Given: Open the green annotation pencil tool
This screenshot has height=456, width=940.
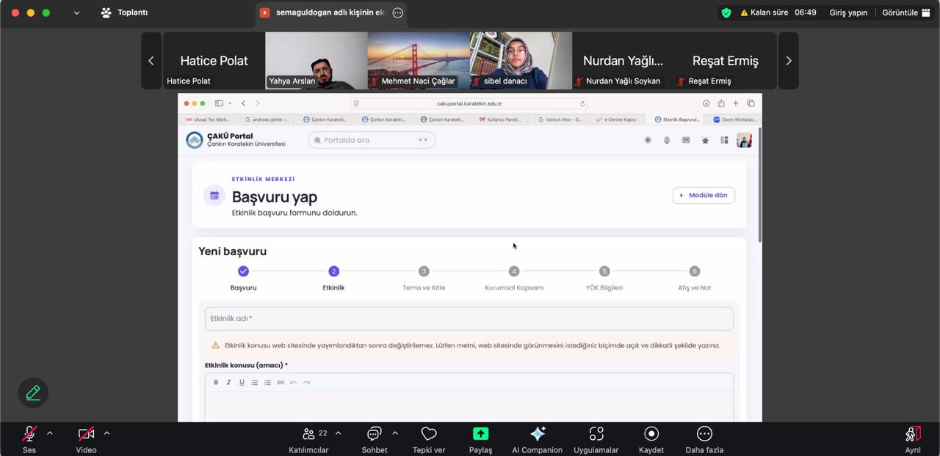Looking at the screenshot, I should 33,393.
